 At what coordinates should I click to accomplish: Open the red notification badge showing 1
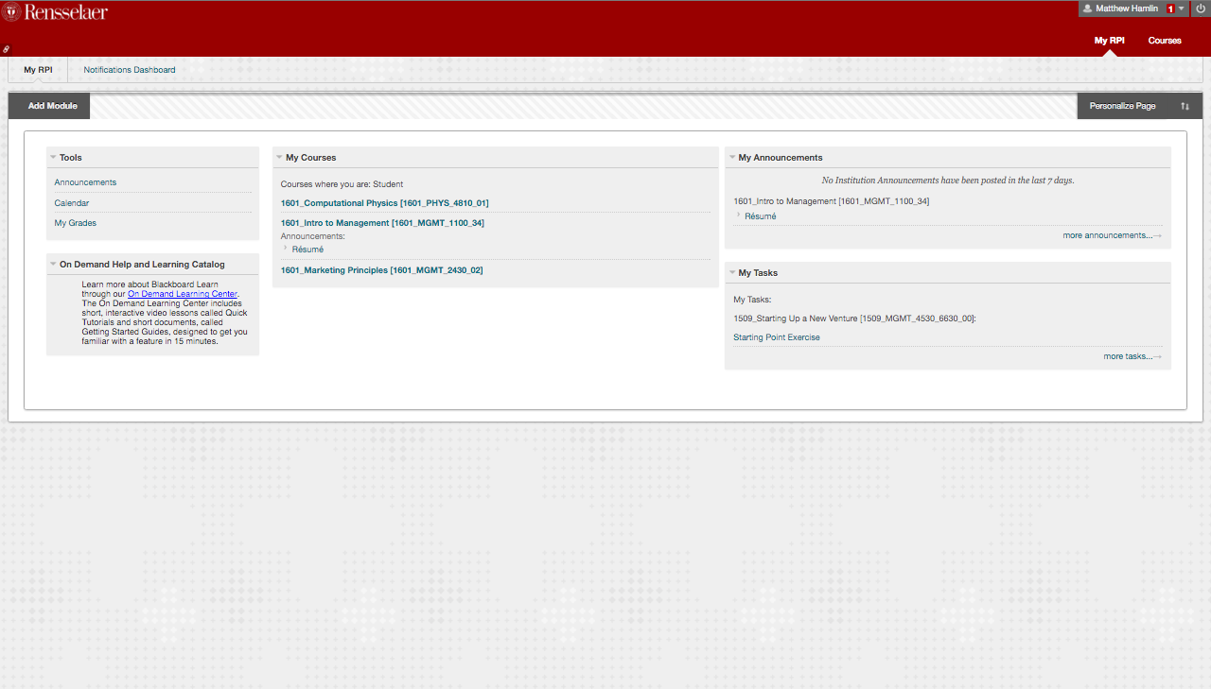1170,9
